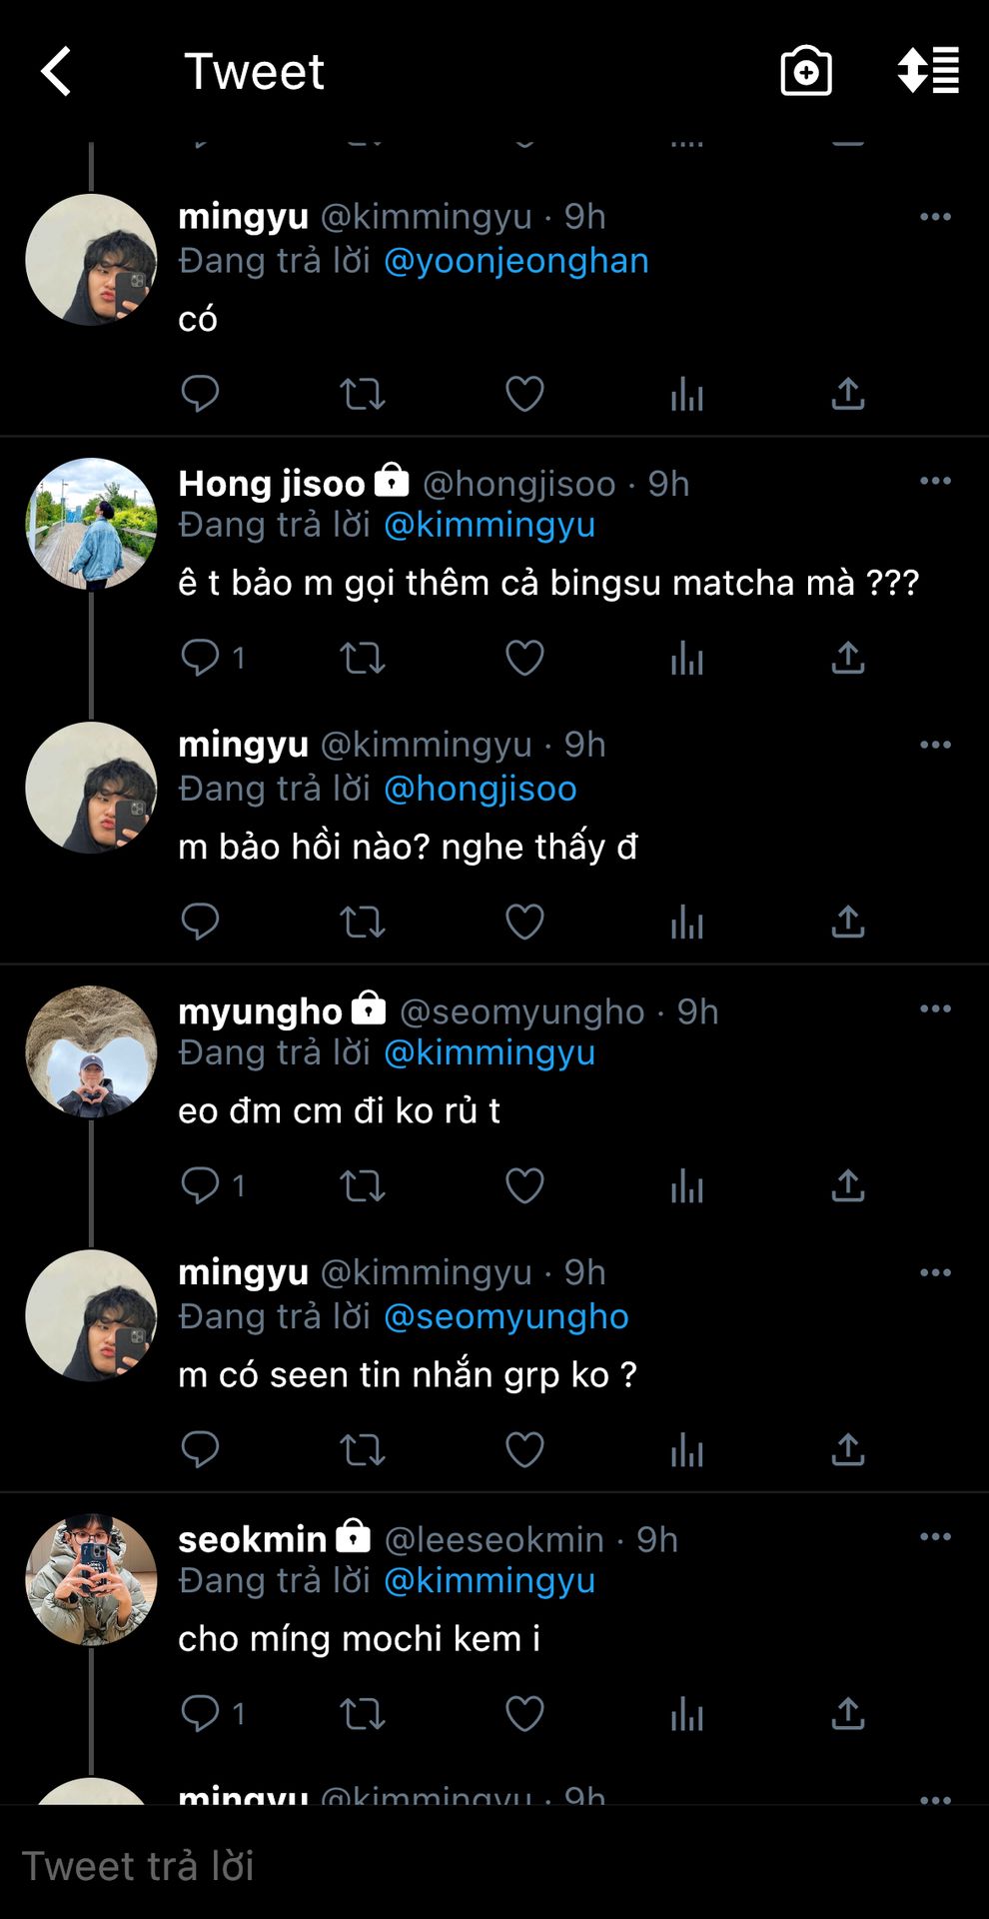Retweet mingyu's 'có' reply

pyautogui.click(x=362, y=394)
